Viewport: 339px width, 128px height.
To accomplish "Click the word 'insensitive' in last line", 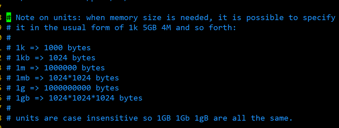I will pyautogui.click(x=112, y=118).
